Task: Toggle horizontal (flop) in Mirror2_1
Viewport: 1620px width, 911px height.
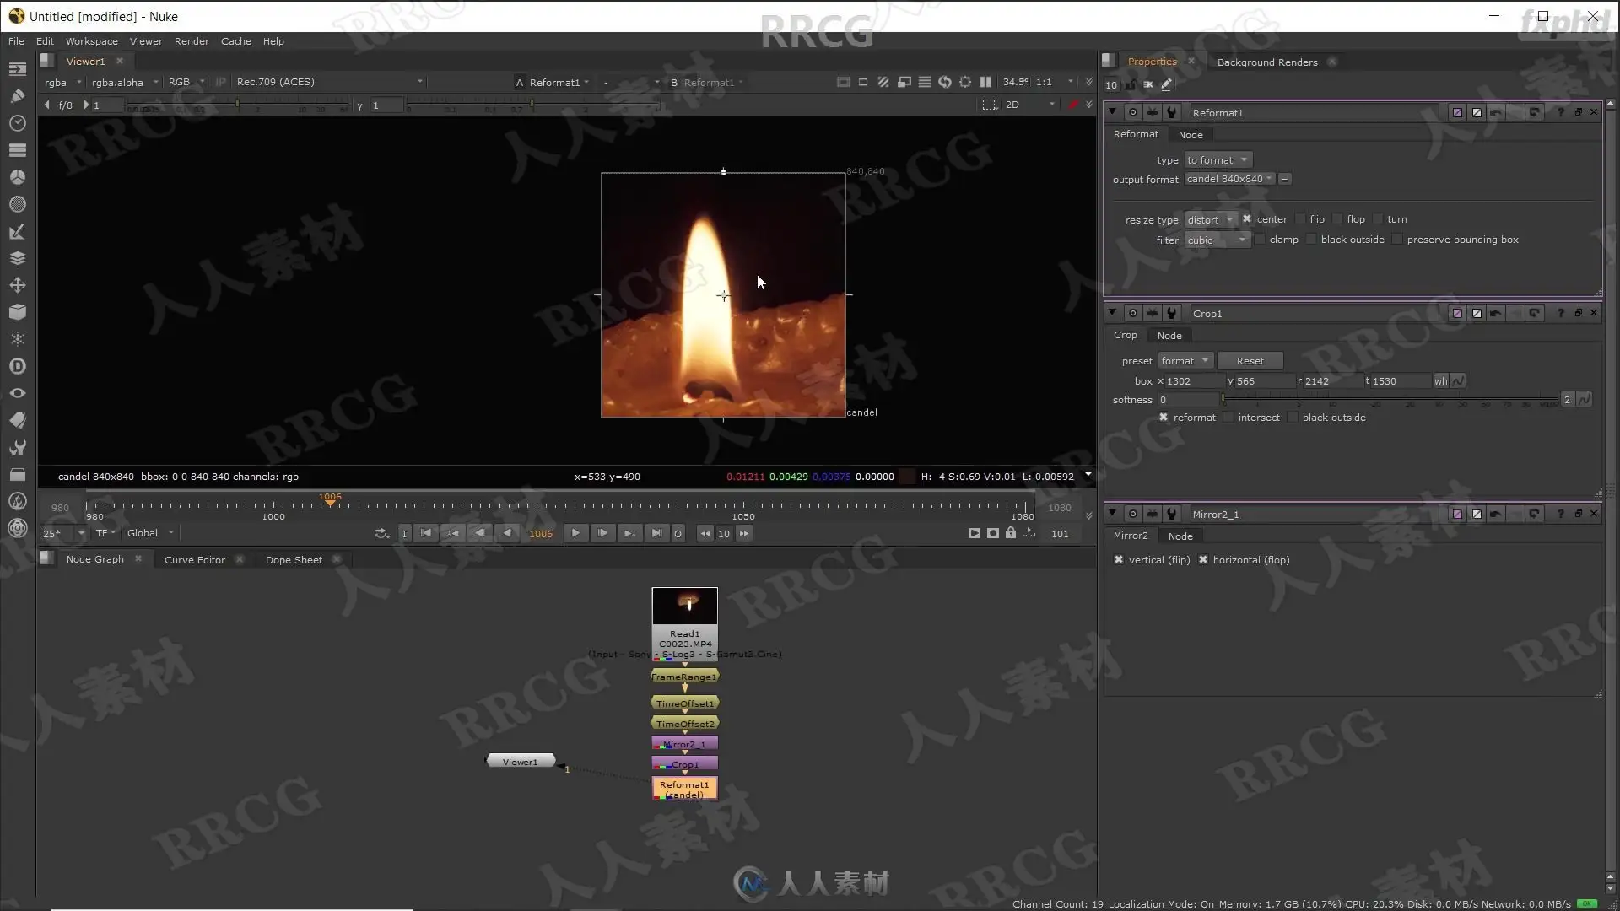Action: click(x=1203, y=560)
